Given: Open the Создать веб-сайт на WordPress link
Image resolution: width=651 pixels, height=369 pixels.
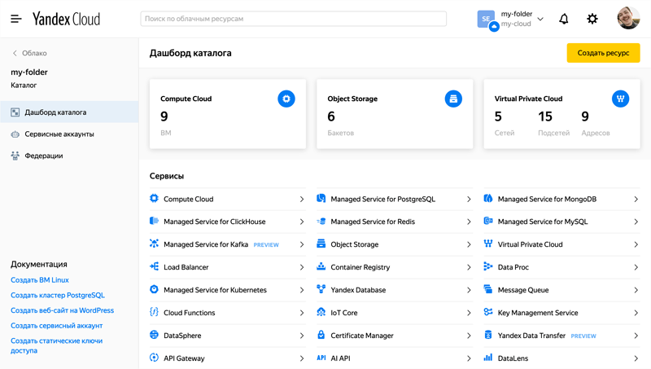Looking at the screenshot, I should [63, 310].
